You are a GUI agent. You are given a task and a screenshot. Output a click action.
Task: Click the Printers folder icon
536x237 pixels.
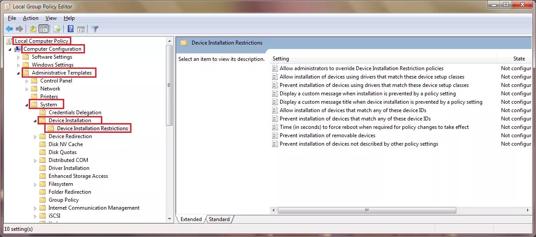pyautogui.click(x=34, y=97)
